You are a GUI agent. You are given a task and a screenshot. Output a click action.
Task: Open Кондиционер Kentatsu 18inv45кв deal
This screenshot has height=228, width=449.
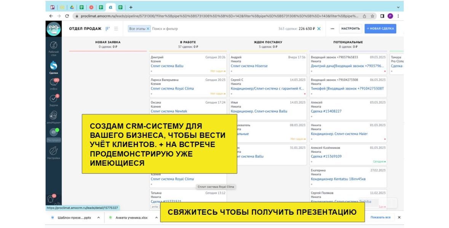338,179
